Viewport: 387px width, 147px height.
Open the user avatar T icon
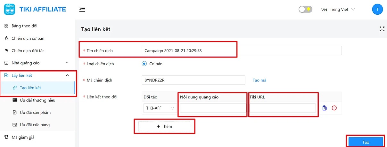[377, 9]
